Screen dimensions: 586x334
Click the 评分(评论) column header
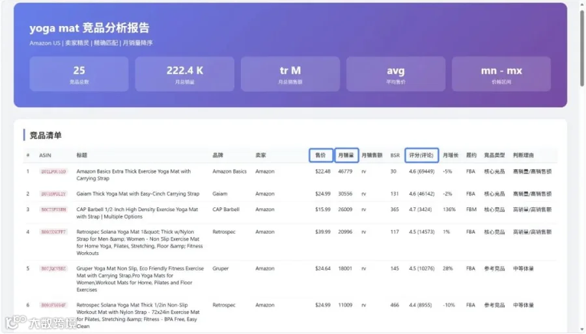(421, 155)
